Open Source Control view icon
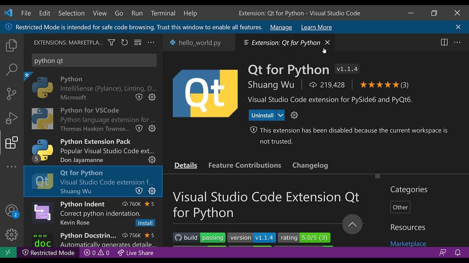 11,94
